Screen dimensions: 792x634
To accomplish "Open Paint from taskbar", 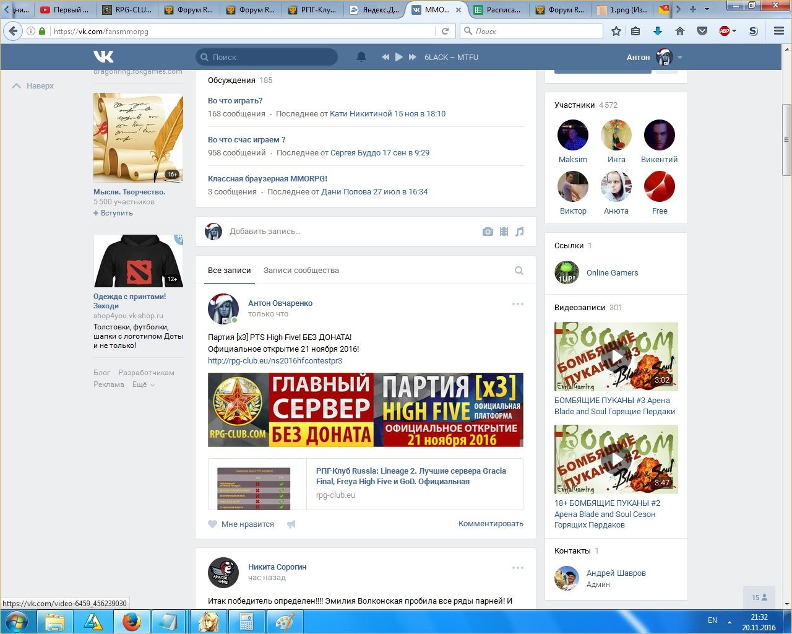I will click(x=285, y=622).
